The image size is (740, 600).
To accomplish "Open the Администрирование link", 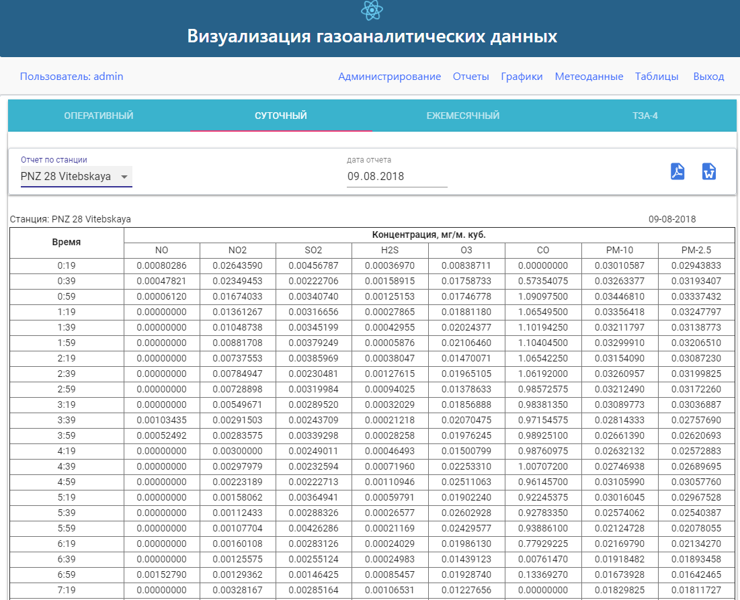I will pyautogui.click(x=389, y=77).
